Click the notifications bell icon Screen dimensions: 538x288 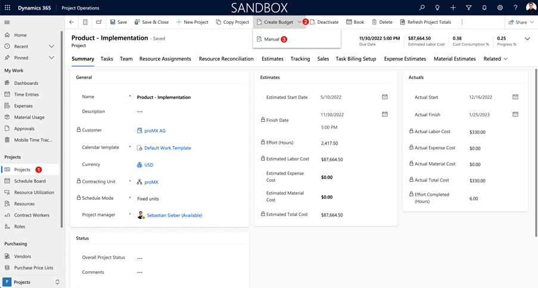(484, 8)
